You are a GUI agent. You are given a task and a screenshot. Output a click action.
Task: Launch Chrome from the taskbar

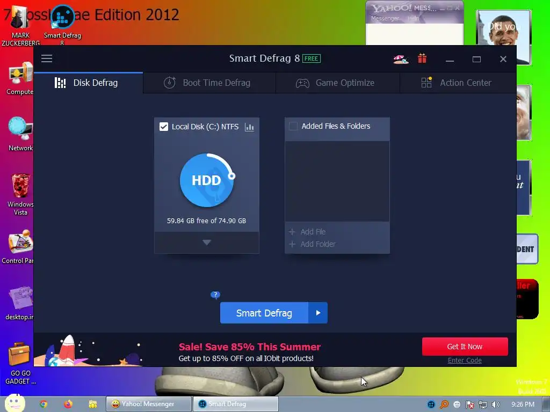pos(44,404)
